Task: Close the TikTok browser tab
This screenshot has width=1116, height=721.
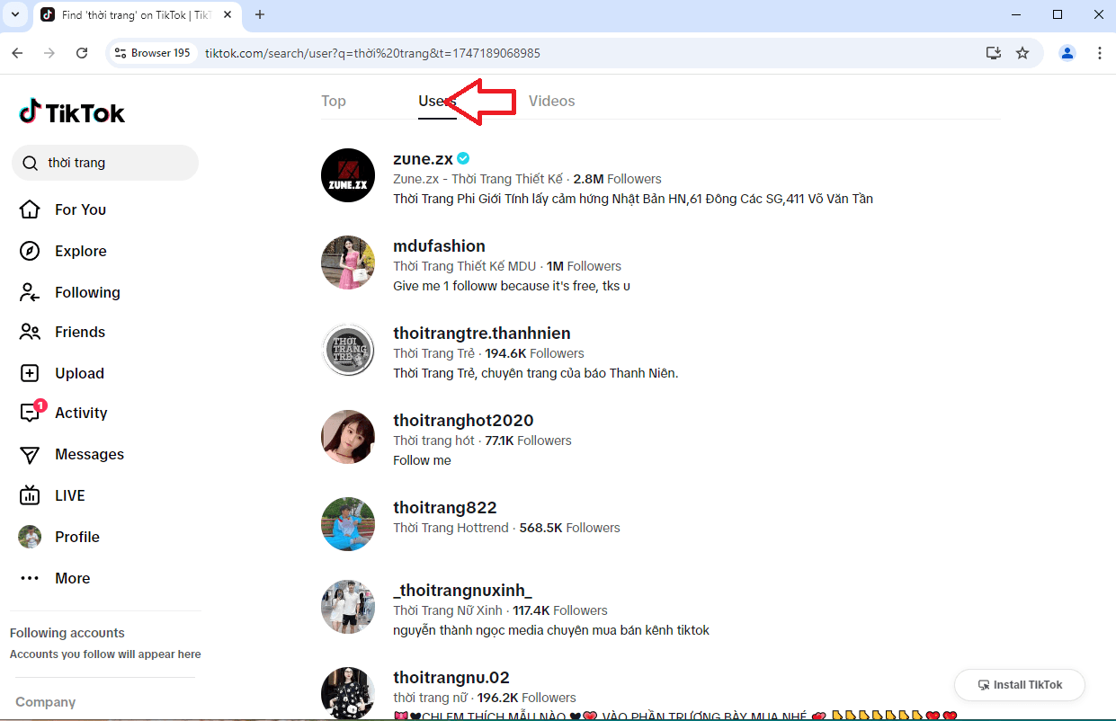Action: pyautogui.click(x=228, y=14)
